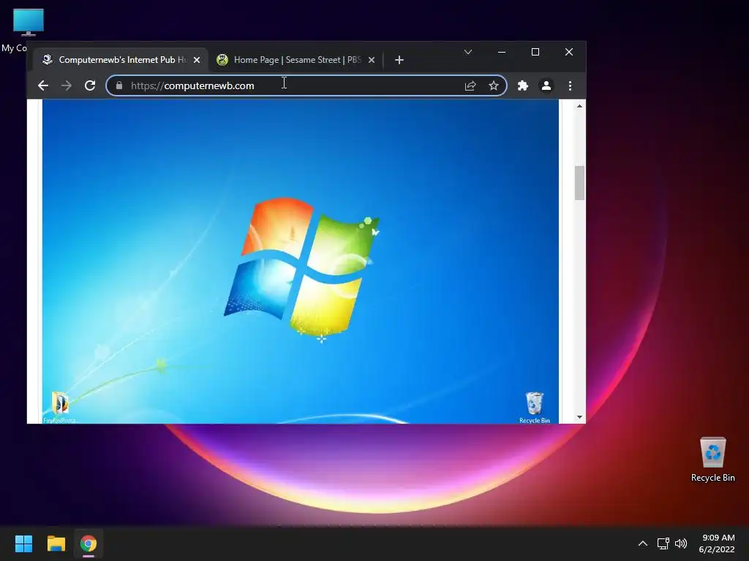749x561 pixels.
Task: Click the vertical scrollbar thumb
Action: 579,183
